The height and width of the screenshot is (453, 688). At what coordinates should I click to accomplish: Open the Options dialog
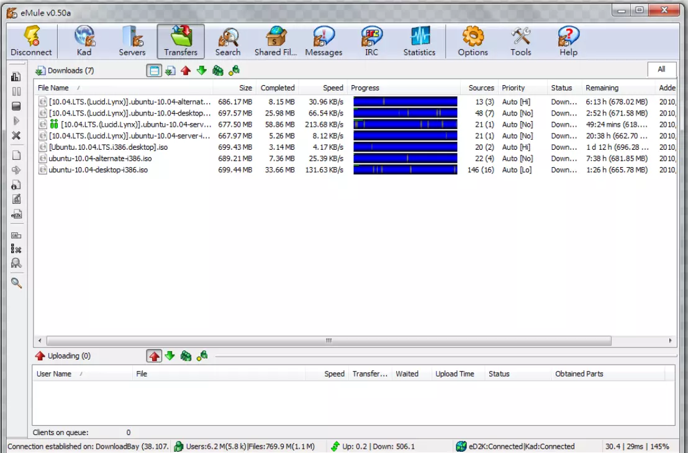pos(473,41)
